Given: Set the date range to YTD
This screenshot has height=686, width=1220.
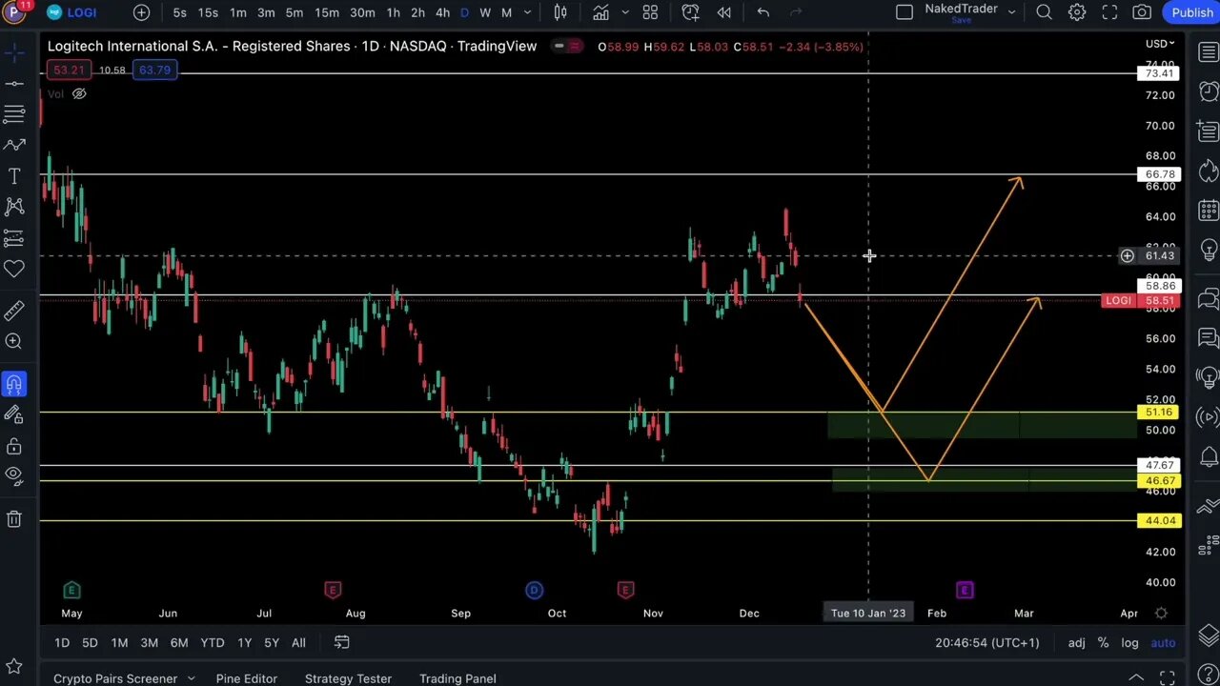Looking at the screenshot, I should click(x=213, y=643).
